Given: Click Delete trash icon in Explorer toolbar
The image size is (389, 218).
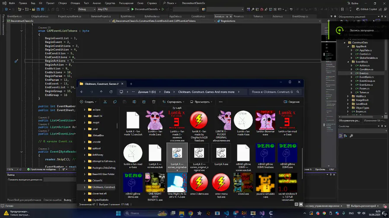Looking at the screenshot, I should click(x=153, y=102).
